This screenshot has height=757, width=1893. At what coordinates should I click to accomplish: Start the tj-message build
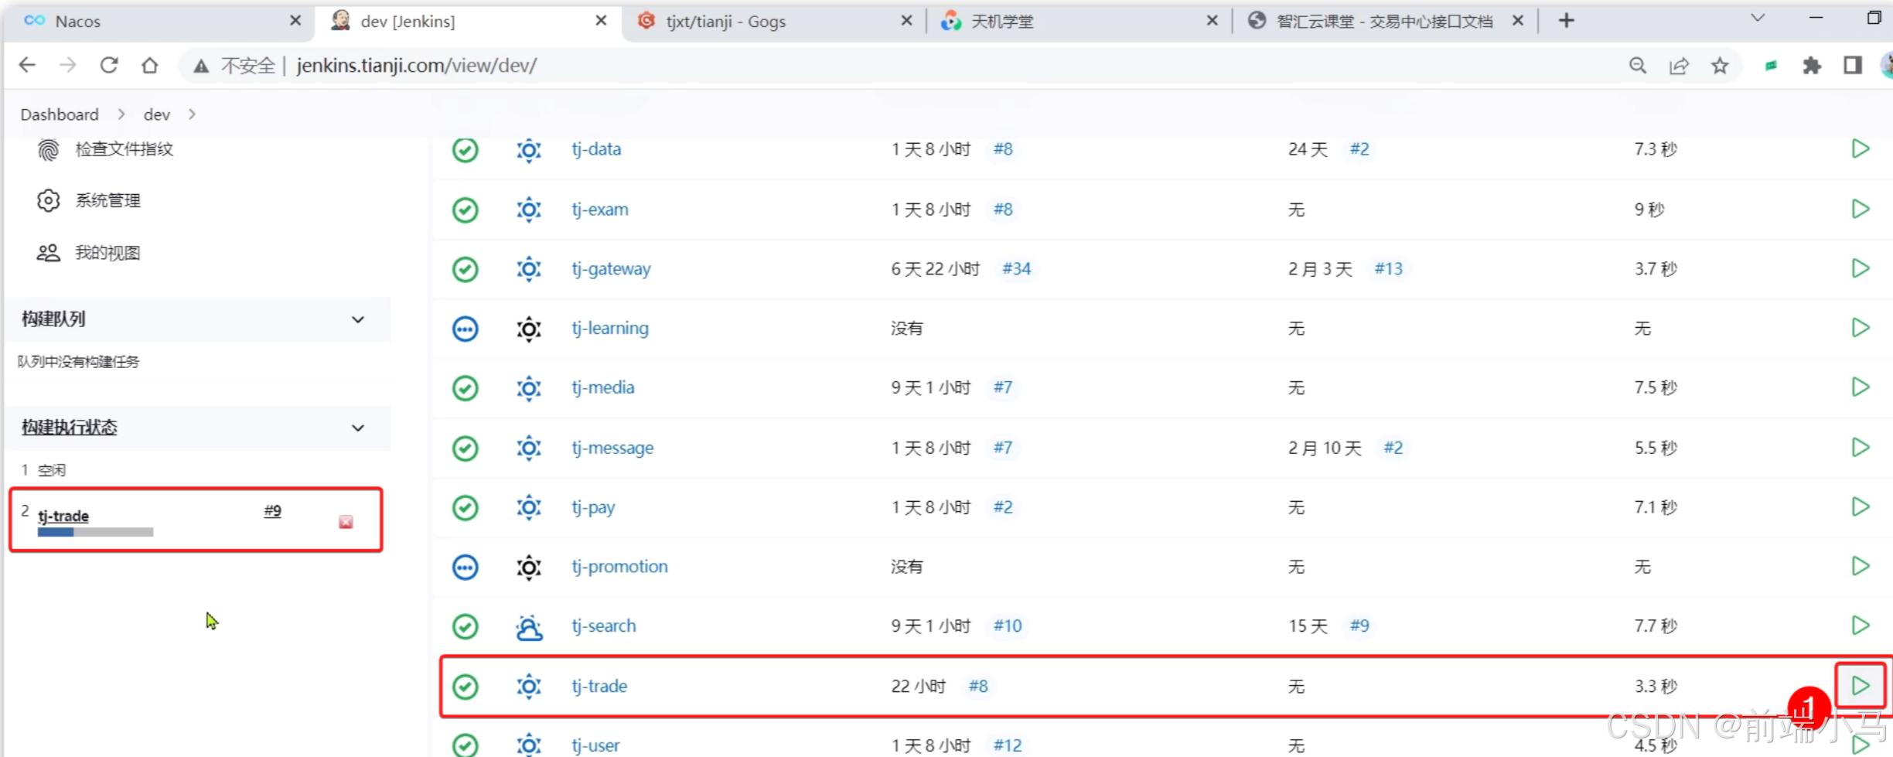tap(1860, 447)
